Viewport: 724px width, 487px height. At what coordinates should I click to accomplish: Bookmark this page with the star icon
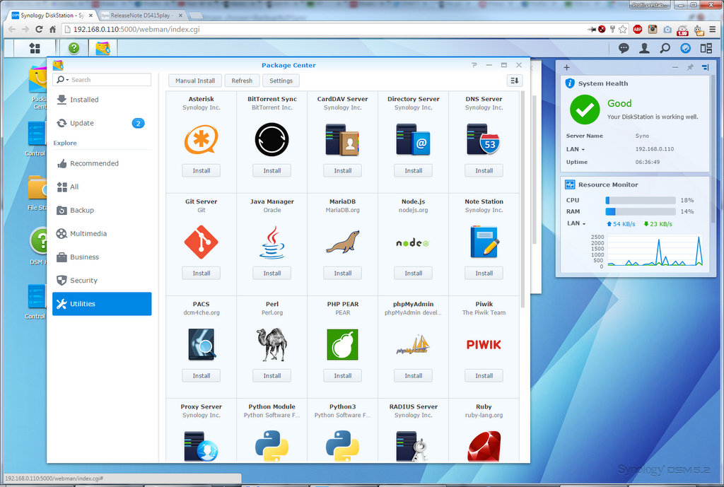coord(623,30)
